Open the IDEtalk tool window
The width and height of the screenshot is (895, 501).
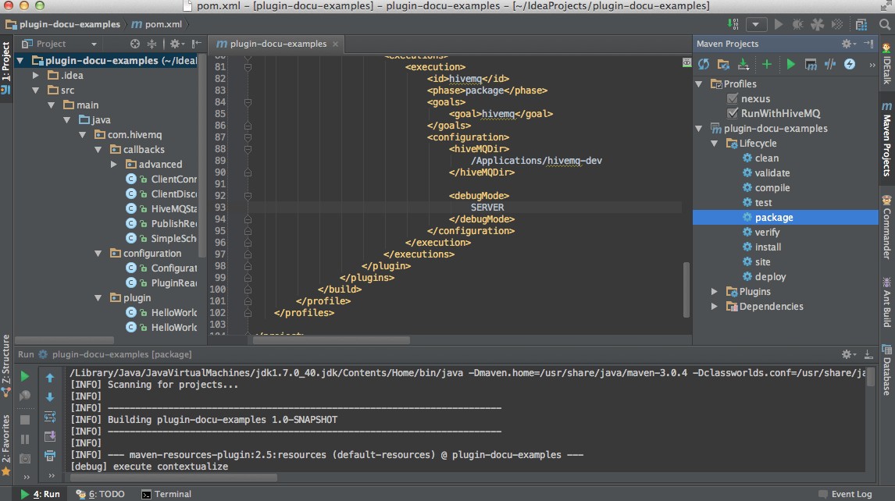tap(887, 70)
